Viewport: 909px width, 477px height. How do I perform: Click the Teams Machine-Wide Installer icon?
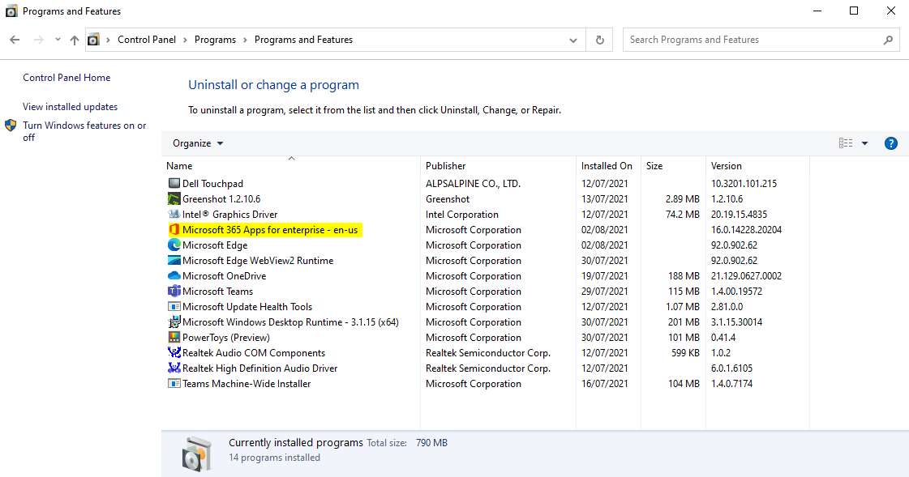coord(174,384)
